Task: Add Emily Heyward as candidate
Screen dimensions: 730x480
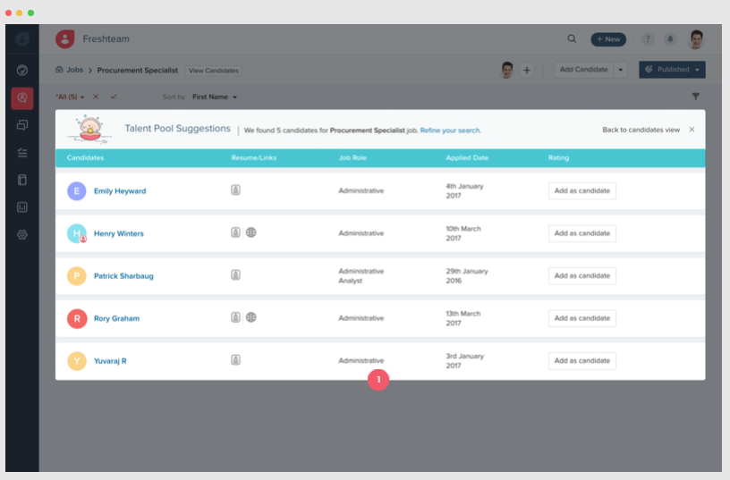Action: click(582, 190)
